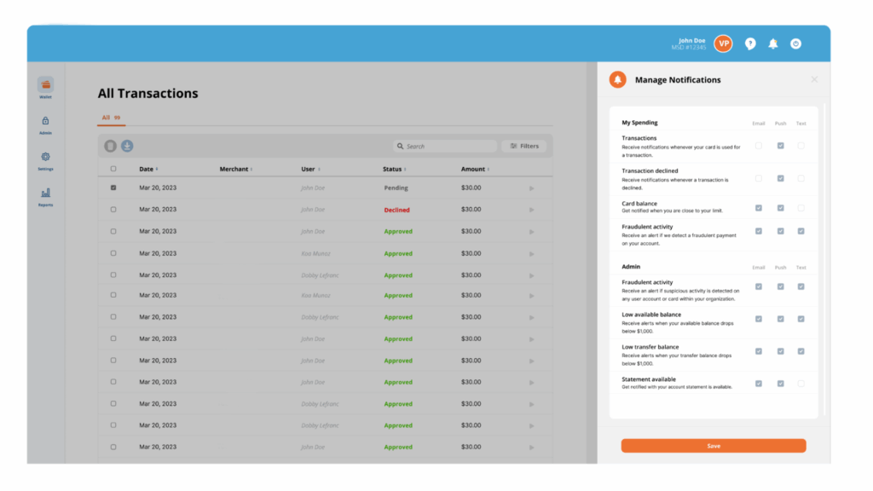
Task: Enable Text for Card balance alerts
Action: click(x=801, y=208)
